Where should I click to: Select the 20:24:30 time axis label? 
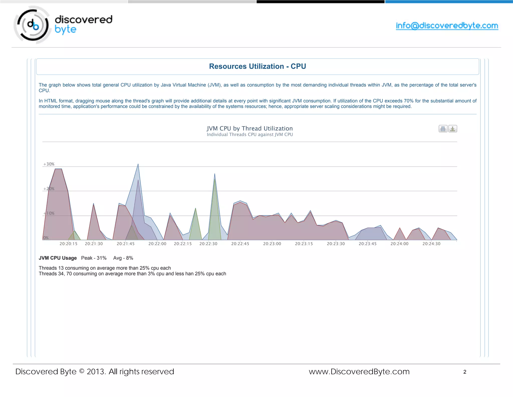click(x=431, y=244)
